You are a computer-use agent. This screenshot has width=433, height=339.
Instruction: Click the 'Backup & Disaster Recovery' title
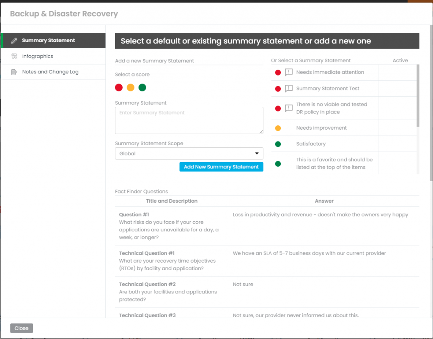[x=64, y=14]
